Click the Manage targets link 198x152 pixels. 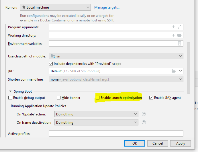(x=107, y=7)
